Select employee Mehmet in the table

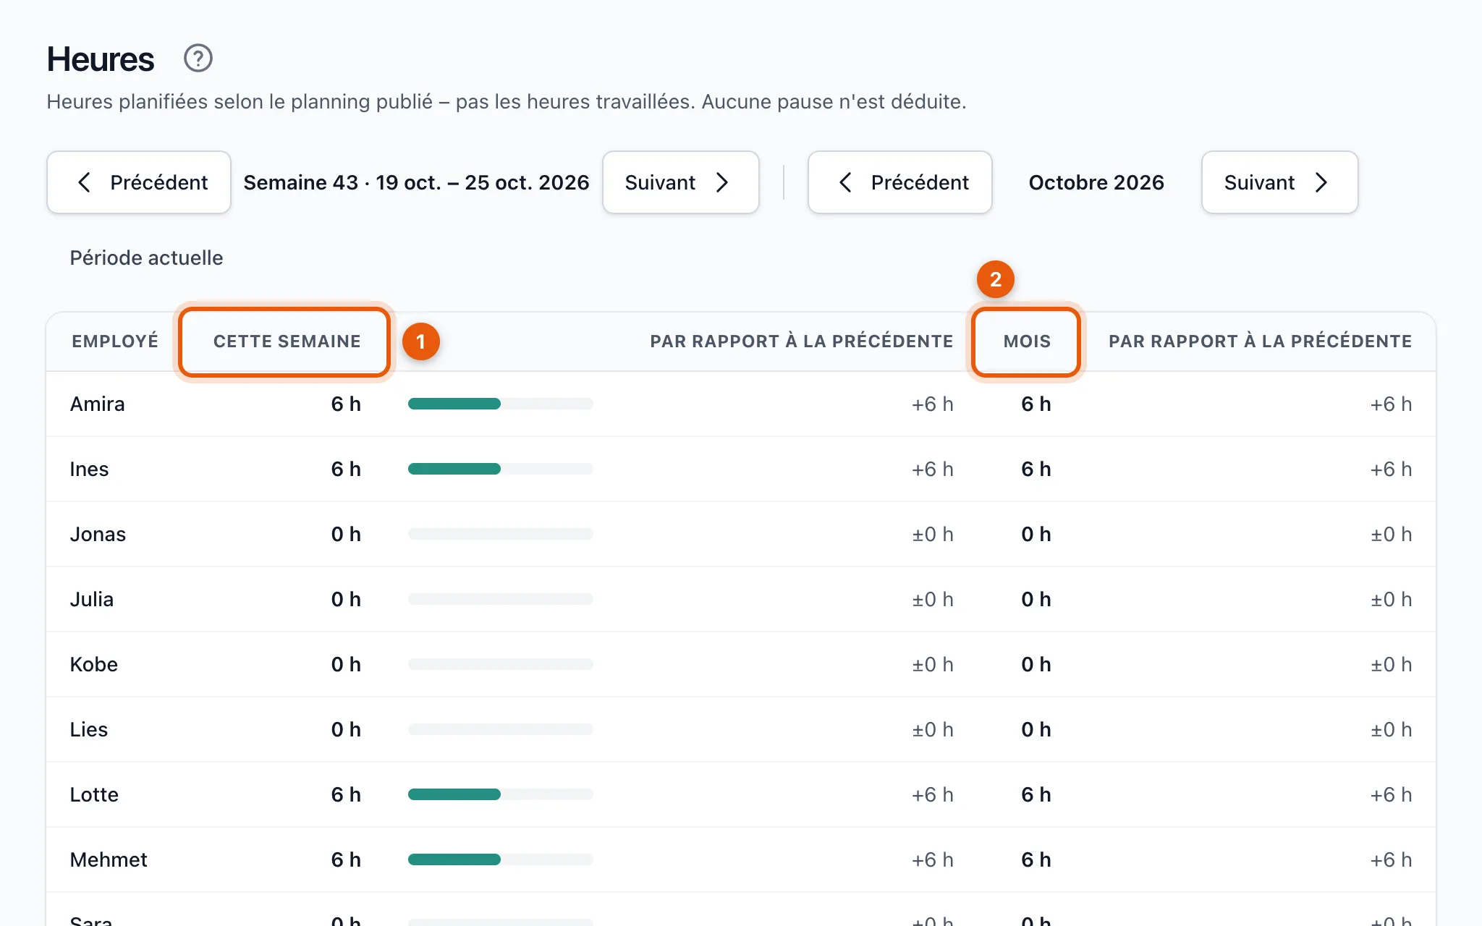[109, 859]
